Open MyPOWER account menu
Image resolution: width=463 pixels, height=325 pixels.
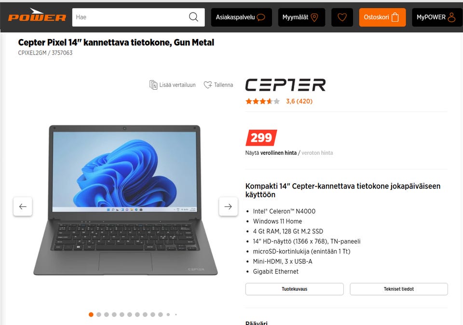click(x=437, y=17)
